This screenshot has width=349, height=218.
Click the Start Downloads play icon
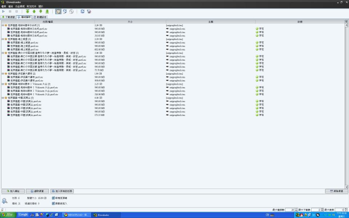click(x=4, y=11)
